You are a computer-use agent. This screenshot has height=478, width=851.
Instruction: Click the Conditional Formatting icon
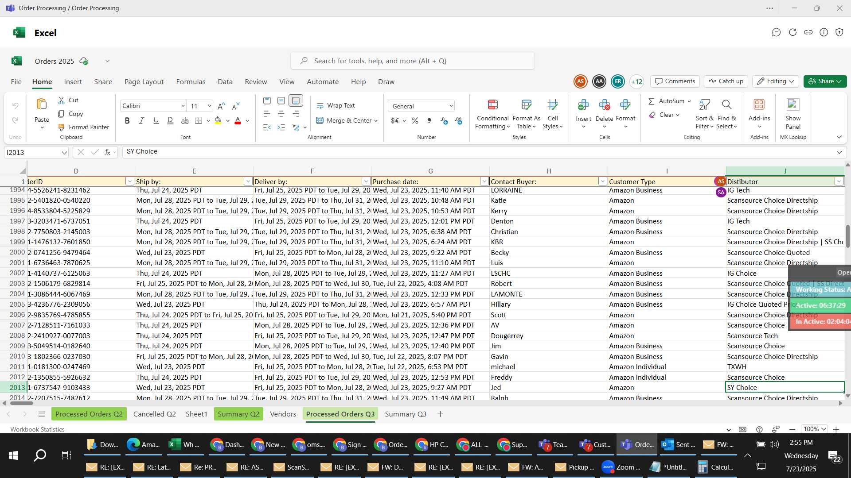tap(493, 104)
